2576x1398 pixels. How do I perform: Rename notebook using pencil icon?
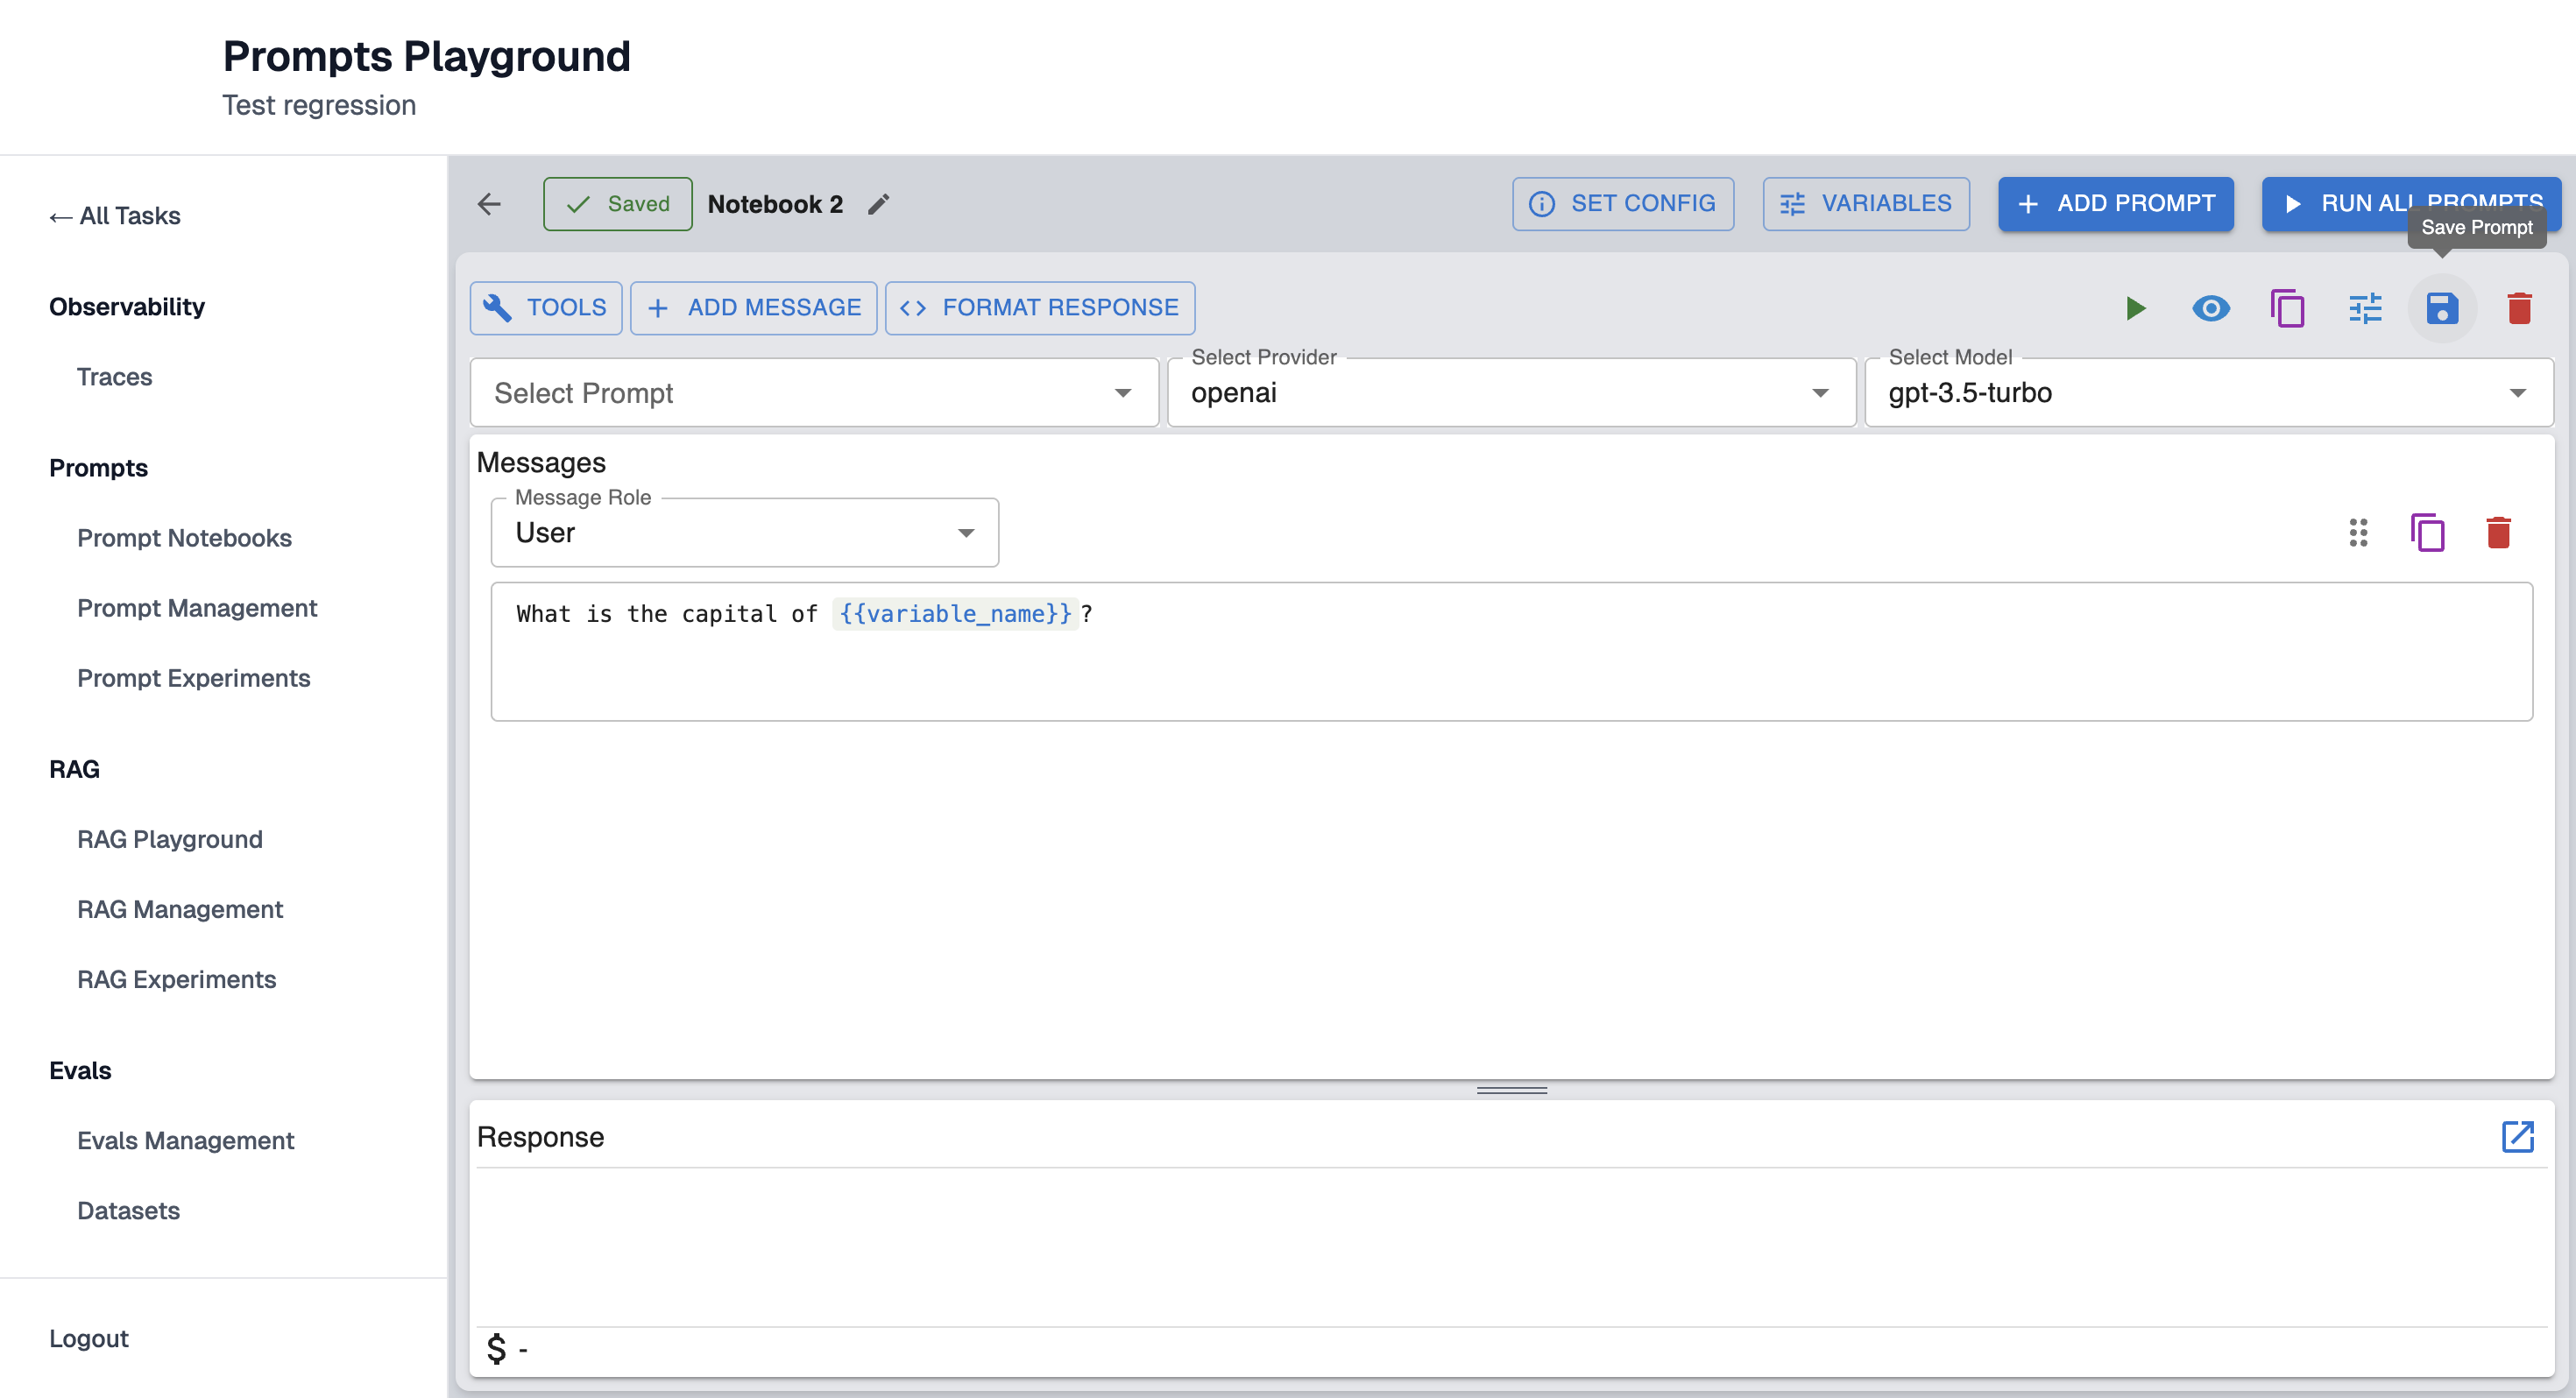878,204
